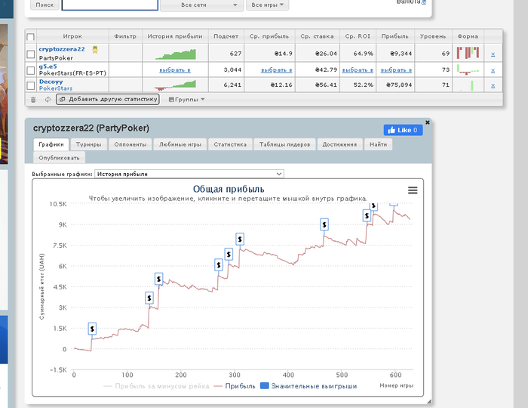Sort by the Прибыль column header
The height and width of the screenshot is (408, 528).
coord(395,36)
